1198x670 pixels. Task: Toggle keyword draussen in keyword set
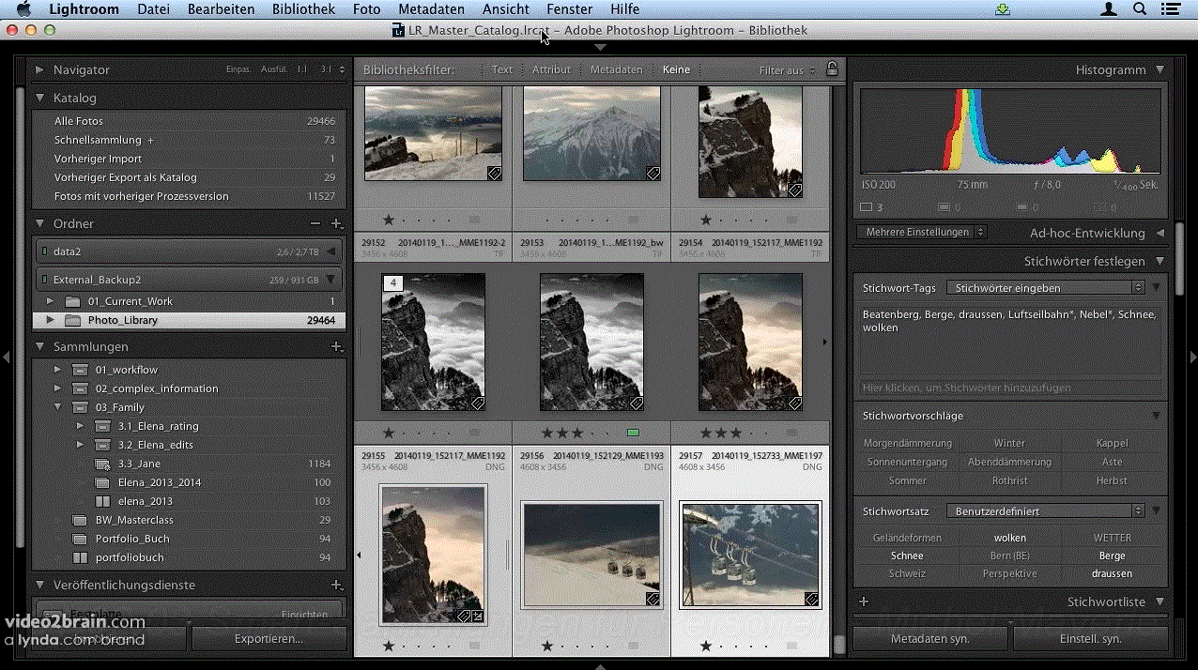pos(1112,573)
